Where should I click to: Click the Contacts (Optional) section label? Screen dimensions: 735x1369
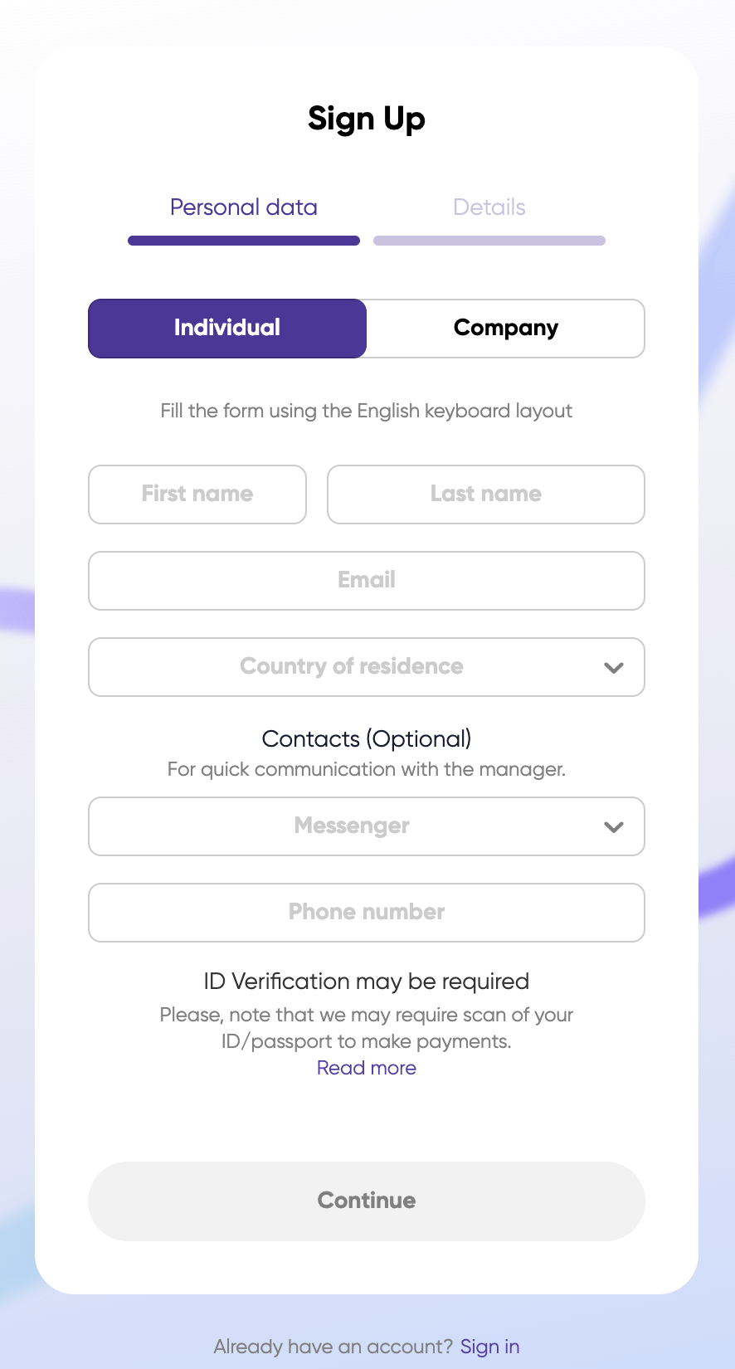pyautogui.click(x=367, y=738)
